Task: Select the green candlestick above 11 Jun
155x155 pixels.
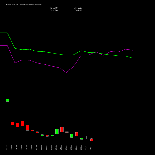Action: pos(42,135)
